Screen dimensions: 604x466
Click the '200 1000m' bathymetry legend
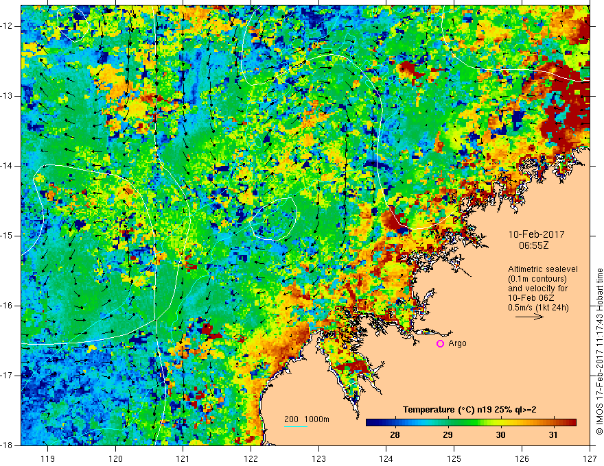[307, 419]
